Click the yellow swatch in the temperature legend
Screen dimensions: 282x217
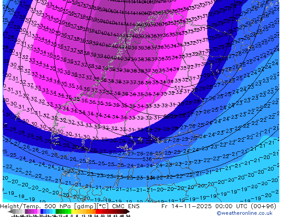point(73,211)
